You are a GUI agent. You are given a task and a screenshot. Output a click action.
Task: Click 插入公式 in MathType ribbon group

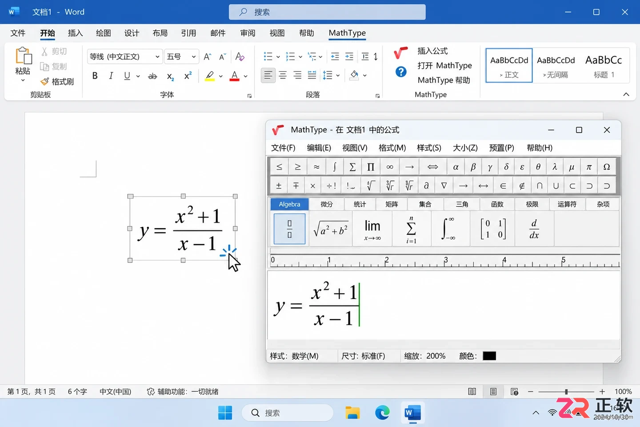tap(432, 51)
